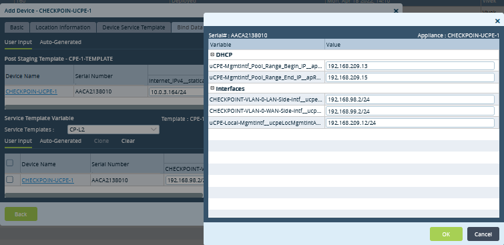Open CHECKPOIN-UCPE-1 link in Post Staging table
504x245 pixels.
pos(31,91)
